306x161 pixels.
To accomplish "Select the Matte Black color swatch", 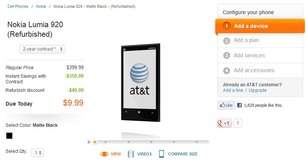I will pyautogui.click(x=9, y=136).
